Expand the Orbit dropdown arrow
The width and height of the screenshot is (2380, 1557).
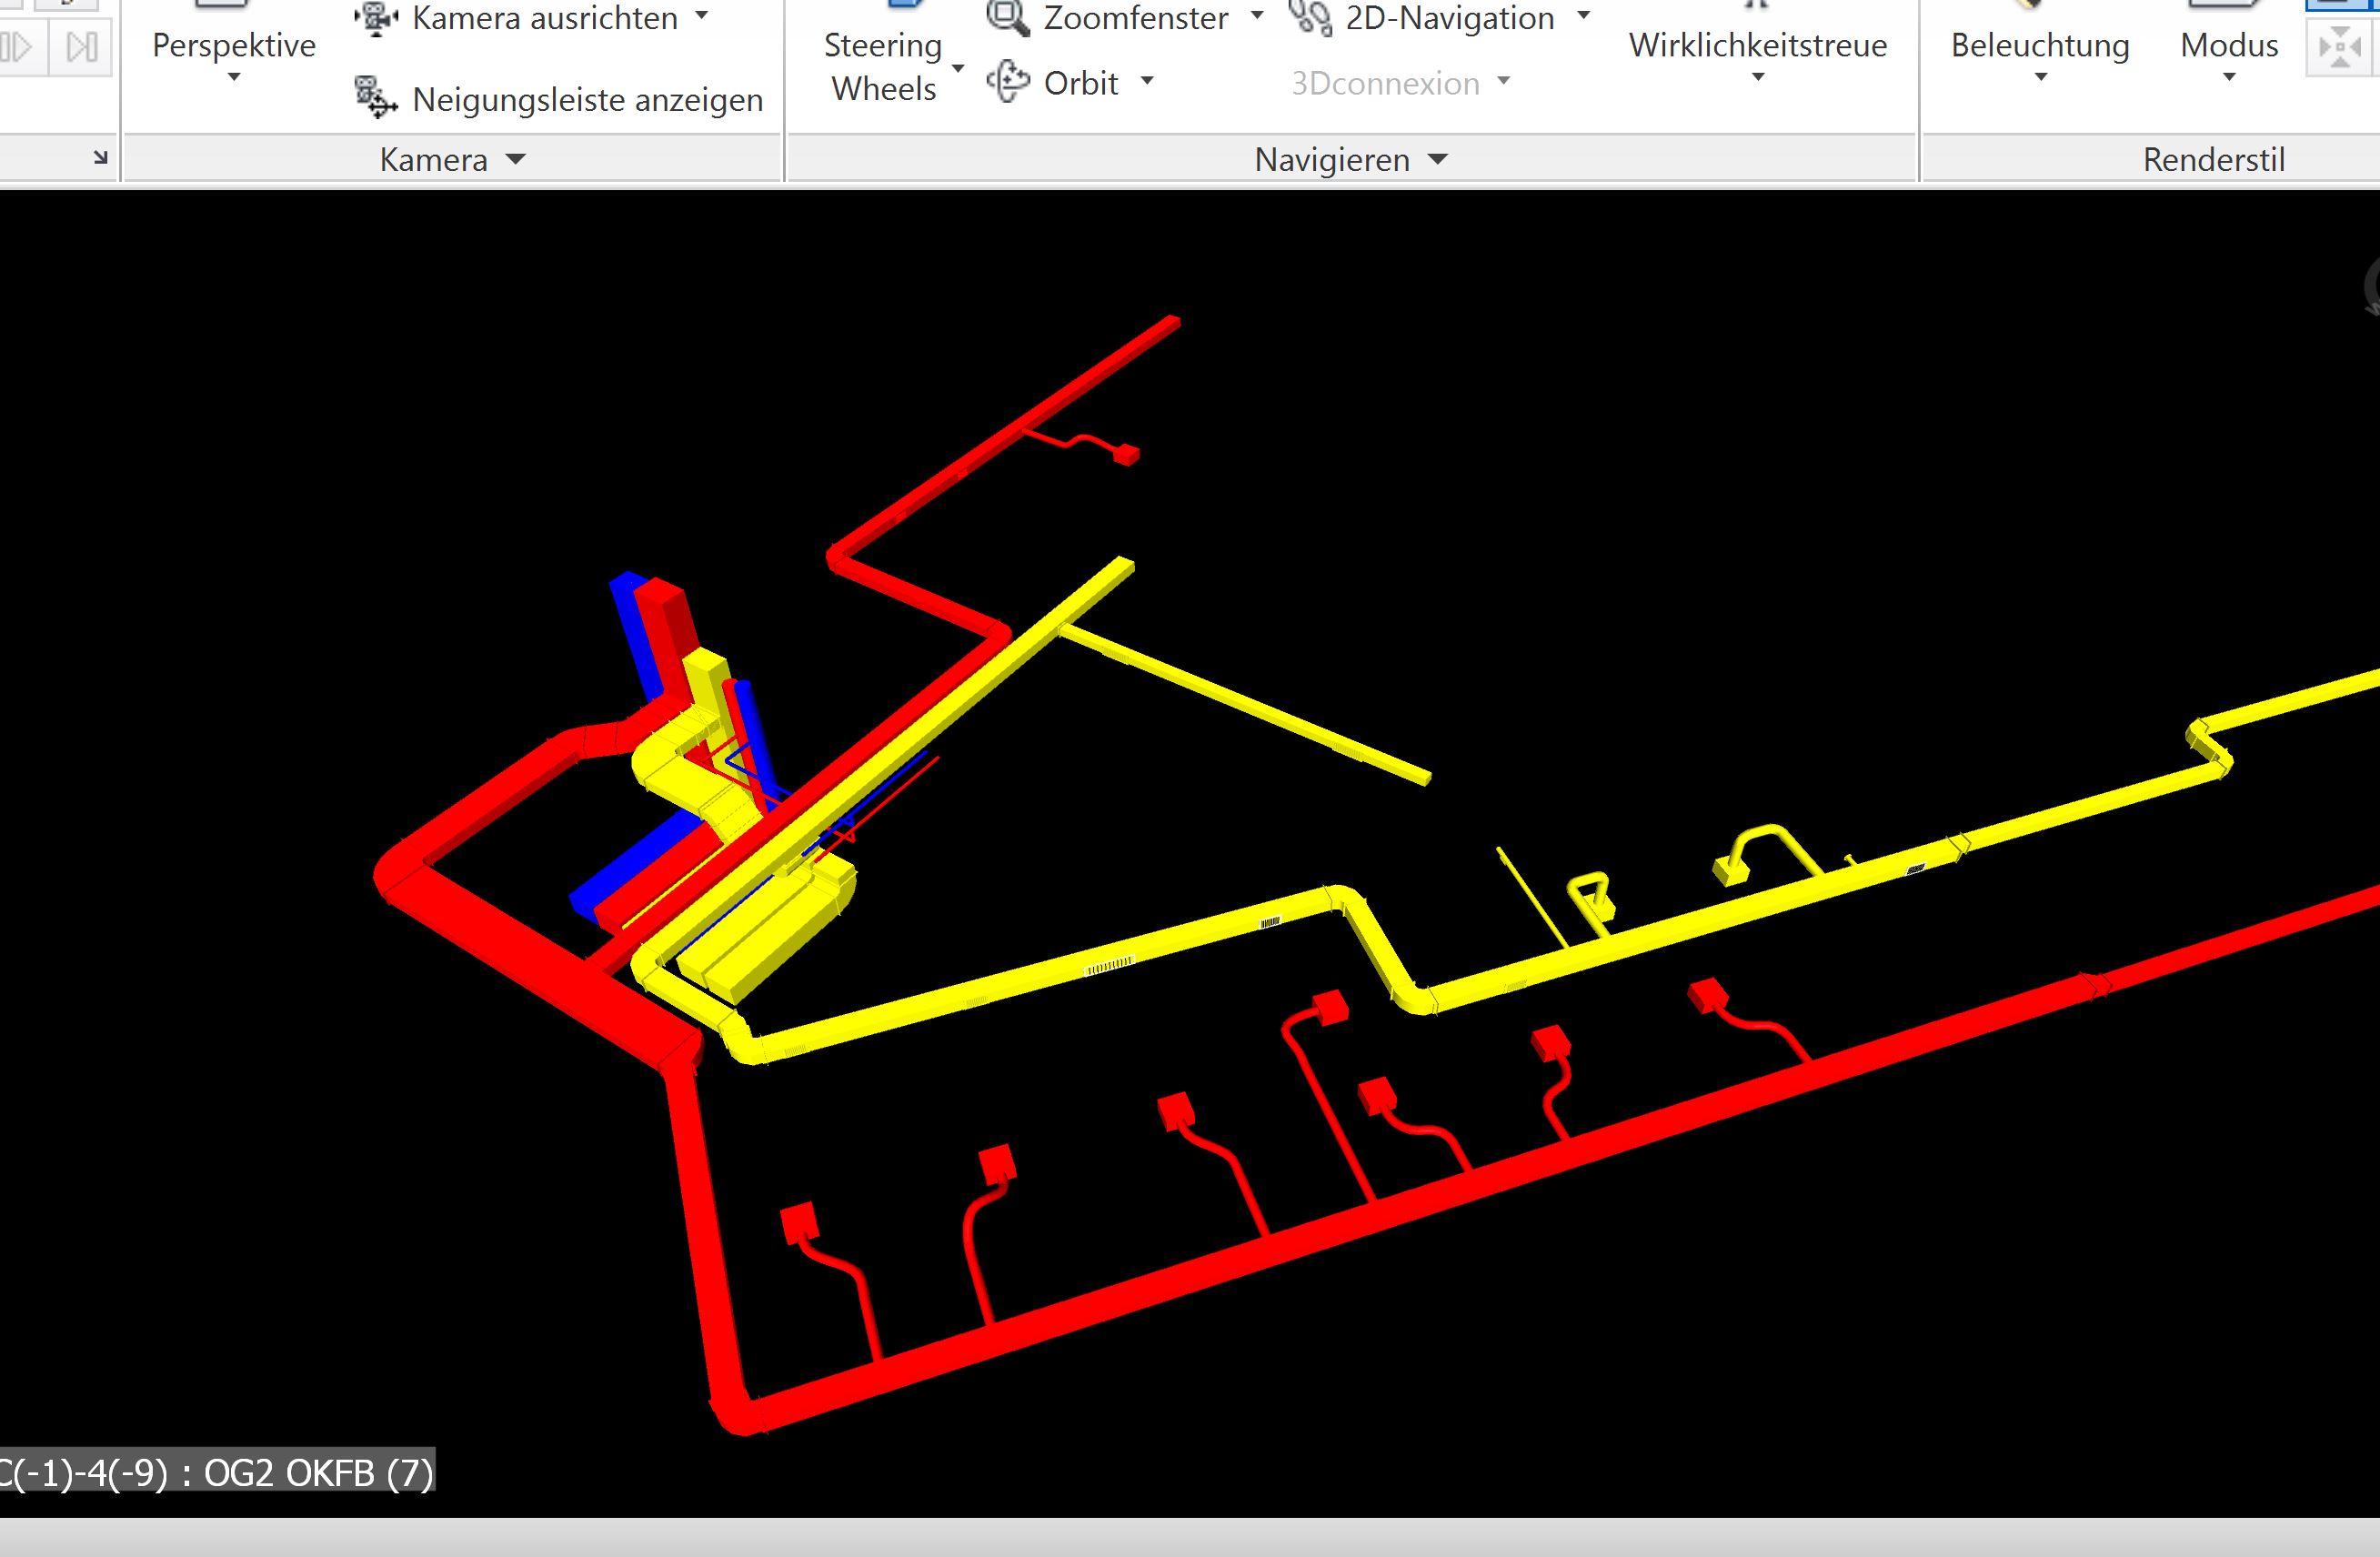(x=1147, y=81)
